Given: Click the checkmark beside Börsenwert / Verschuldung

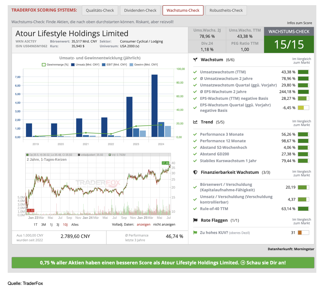Looking at the screenshot, I should point(195,187).
